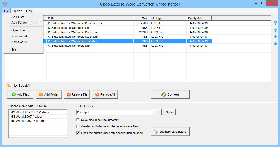
Task: Close the Okdo Excel to Word Converter window
Action: tap(272, 3)
